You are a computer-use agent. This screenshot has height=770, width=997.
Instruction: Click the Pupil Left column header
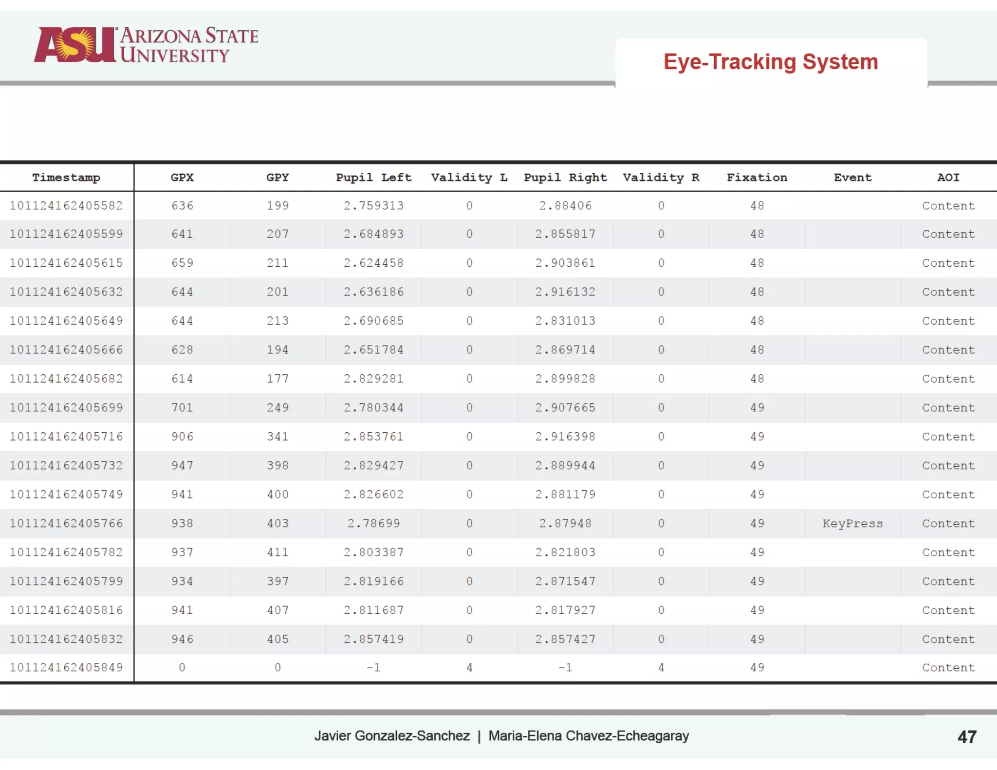point(373,178)
